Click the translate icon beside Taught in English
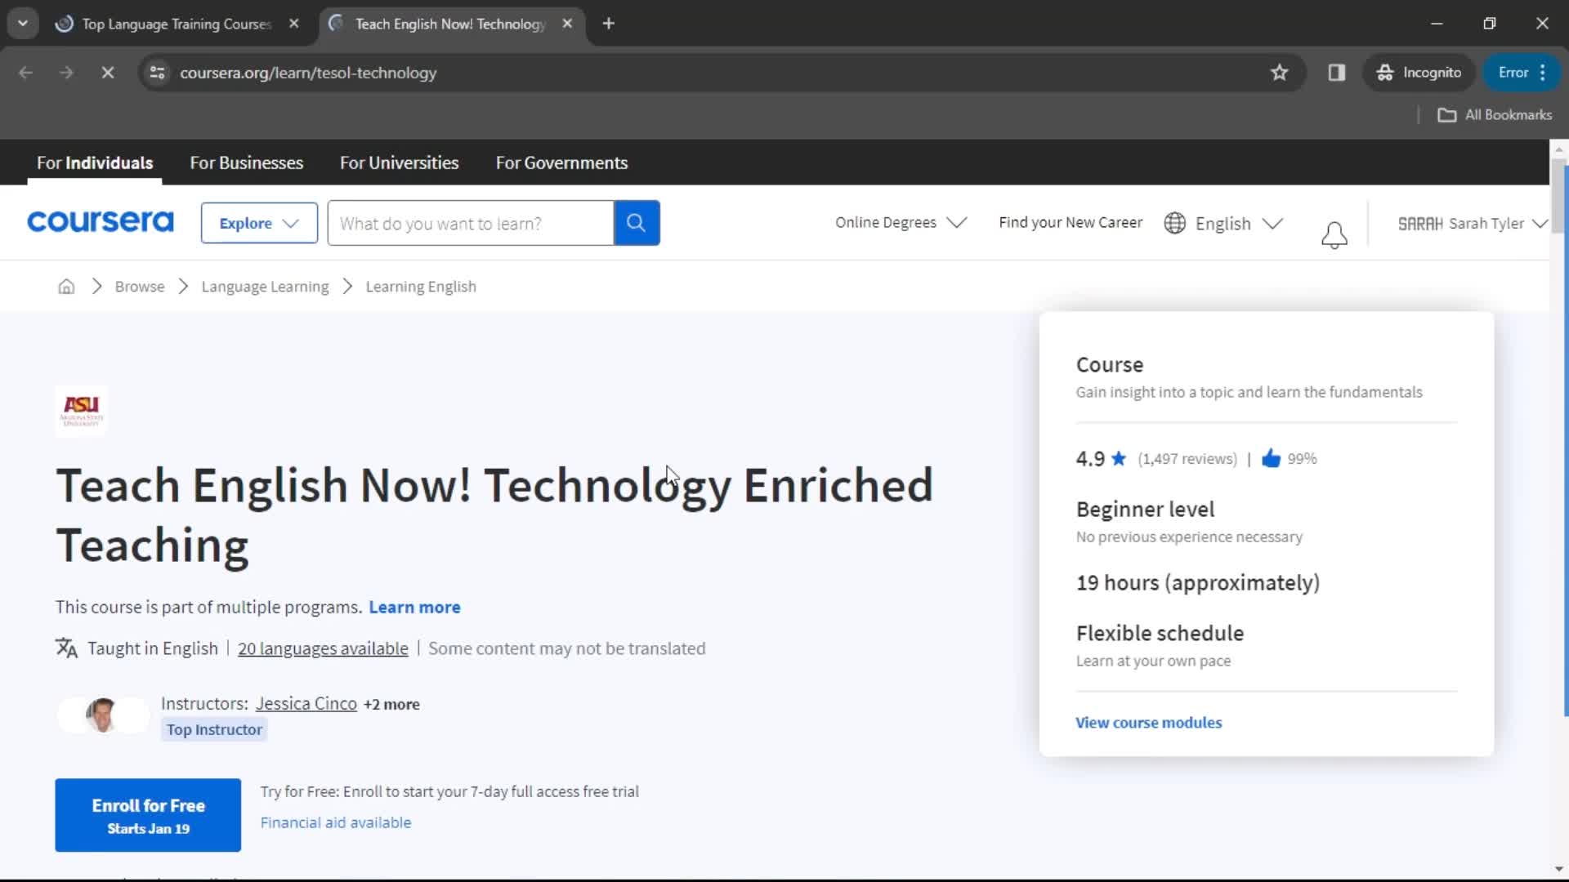Image resolution: width=1569 pixels, height=882 pixels. 66,648
